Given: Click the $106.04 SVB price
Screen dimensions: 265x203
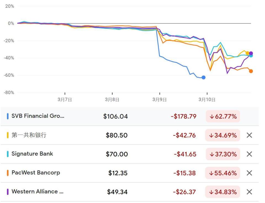Looking at the screenshot, I should 115,116.
